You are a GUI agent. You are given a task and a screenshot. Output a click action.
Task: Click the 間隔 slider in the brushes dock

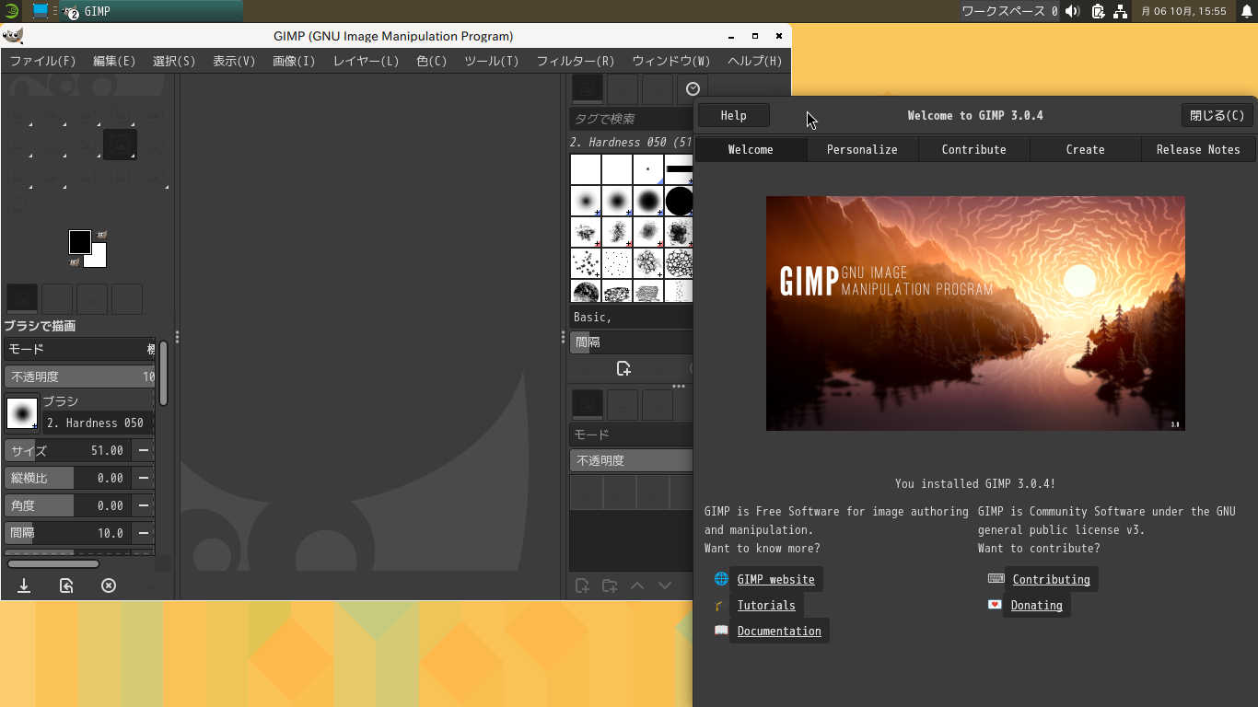click(x=632, y=342)
